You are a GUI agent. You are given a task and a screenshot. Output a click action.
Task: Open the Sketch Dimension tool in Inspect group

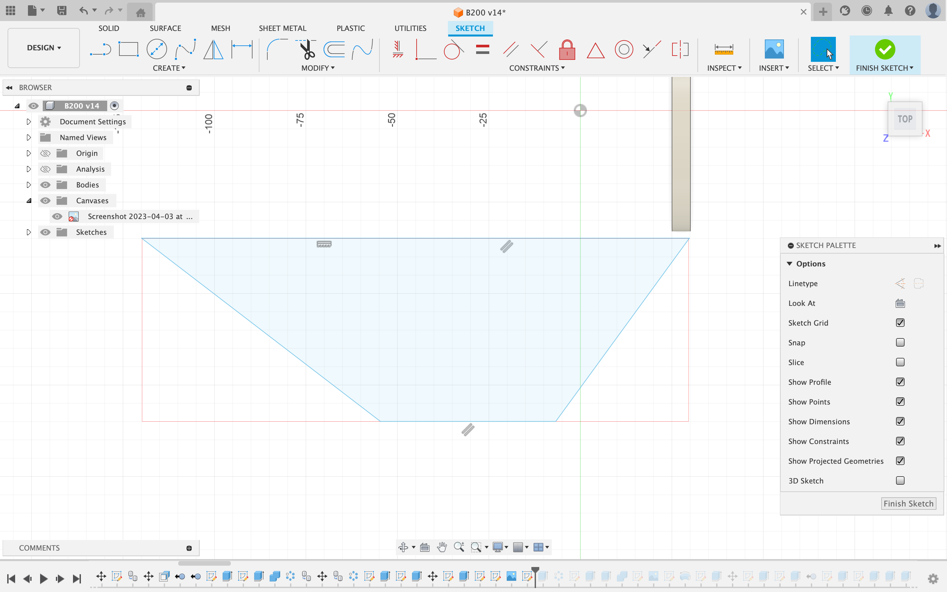tap(723, 49)
